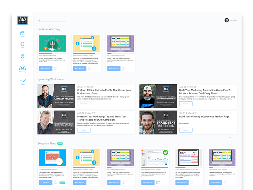Open the user name next to avatar
The width and height of the screenshot is (253, 190).
233,20
